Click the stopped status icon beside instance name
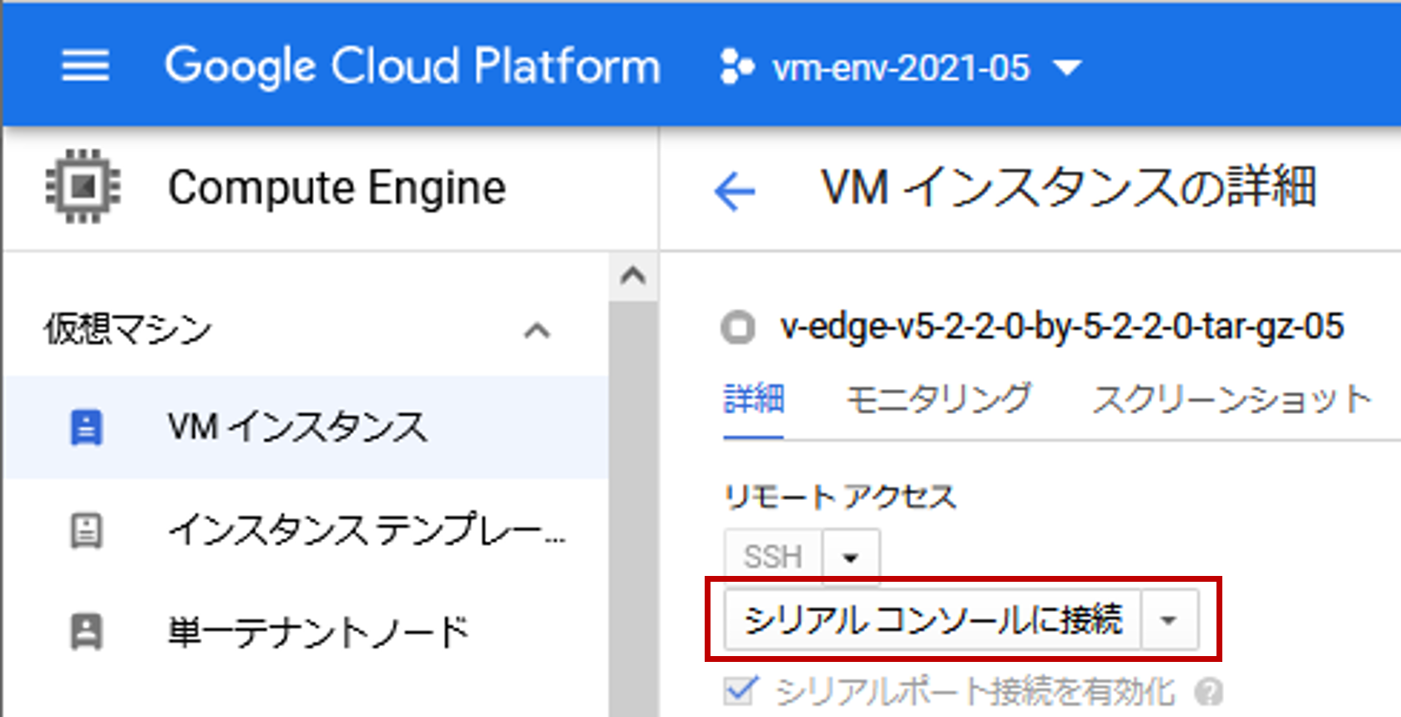The width and height of the screenshot is (1401, 717). pyautogui.click(x=738, y=327)
